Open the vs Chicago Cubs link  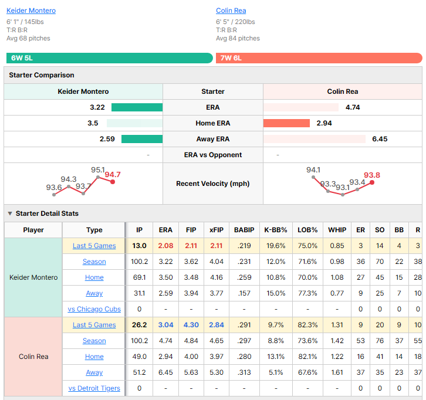(94, 309)
